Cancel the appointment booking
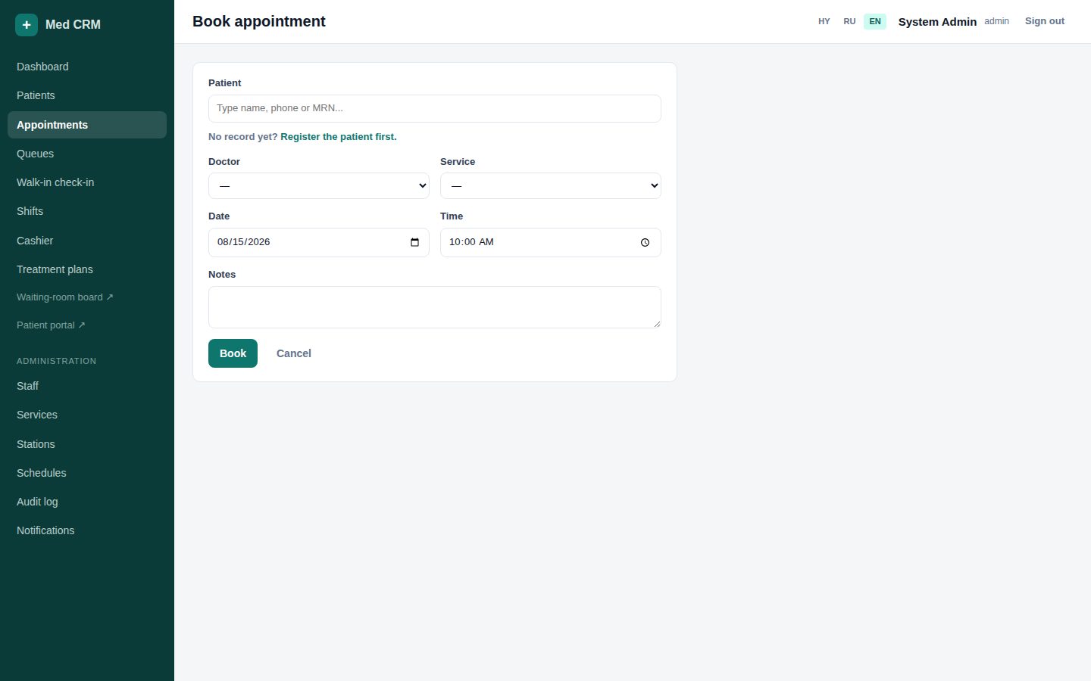The width and height of the screenshot is (1091, 681). coord(294,353)
